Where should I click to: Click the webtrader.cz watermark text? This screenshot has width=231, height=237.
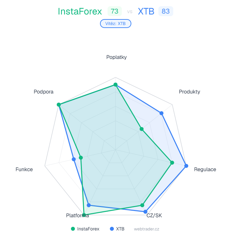(x=147, y=229)
